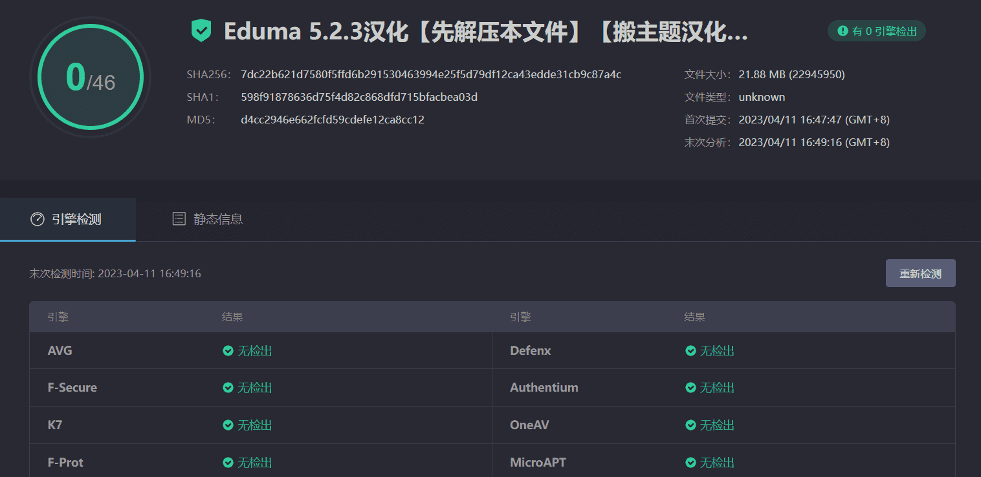Click last analysis time 16:49:16 in header
Screen dimensions: 981x477
coord(814,142)
